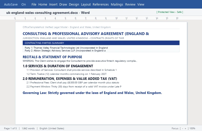Click the ruler at mark 1
The height and width of the screenshot is (131, 202).
25,18
